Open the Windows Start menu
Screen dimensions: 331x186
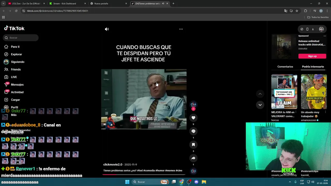click(x=127, y=182)
